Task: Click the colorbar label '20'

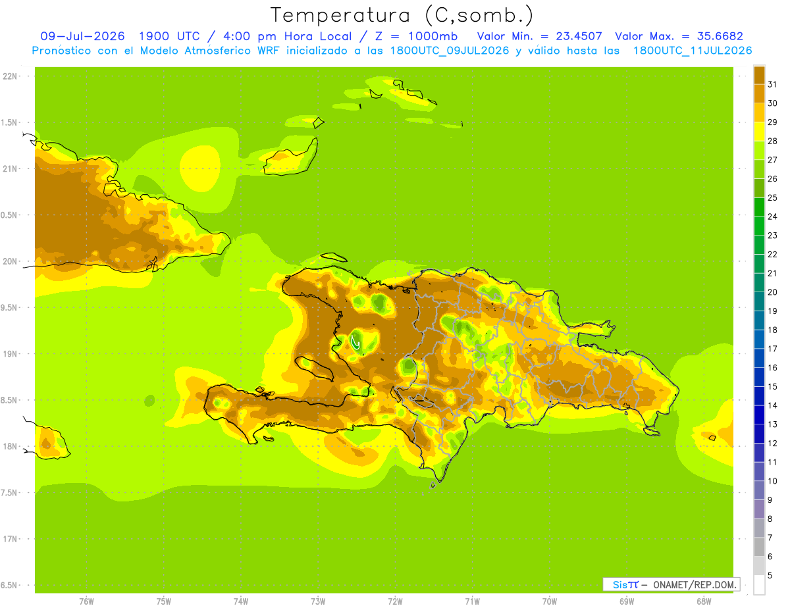Action: 772,292
